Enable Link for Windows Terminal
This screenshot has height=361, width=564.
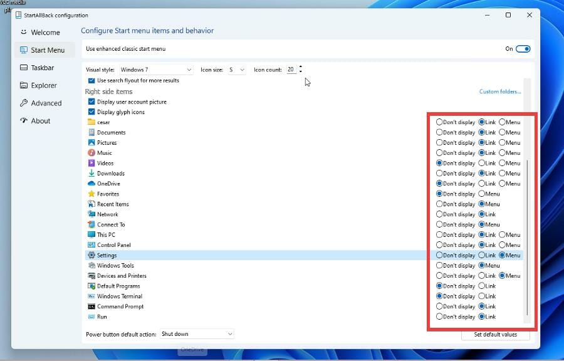point(482,296)
